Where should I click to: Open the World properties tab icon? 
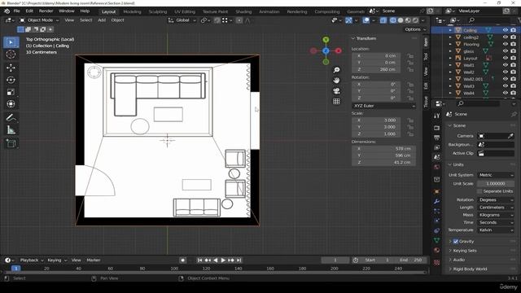click(x=436, y=167)
